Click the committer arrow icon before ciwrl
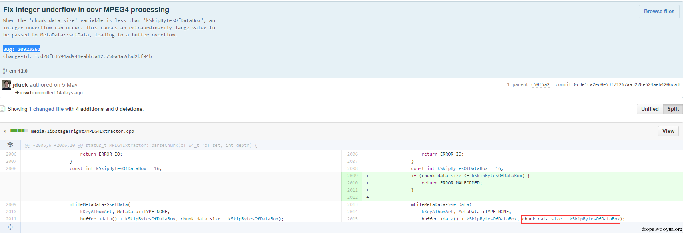This screenshot has height=234, width=684. [17, 93]
